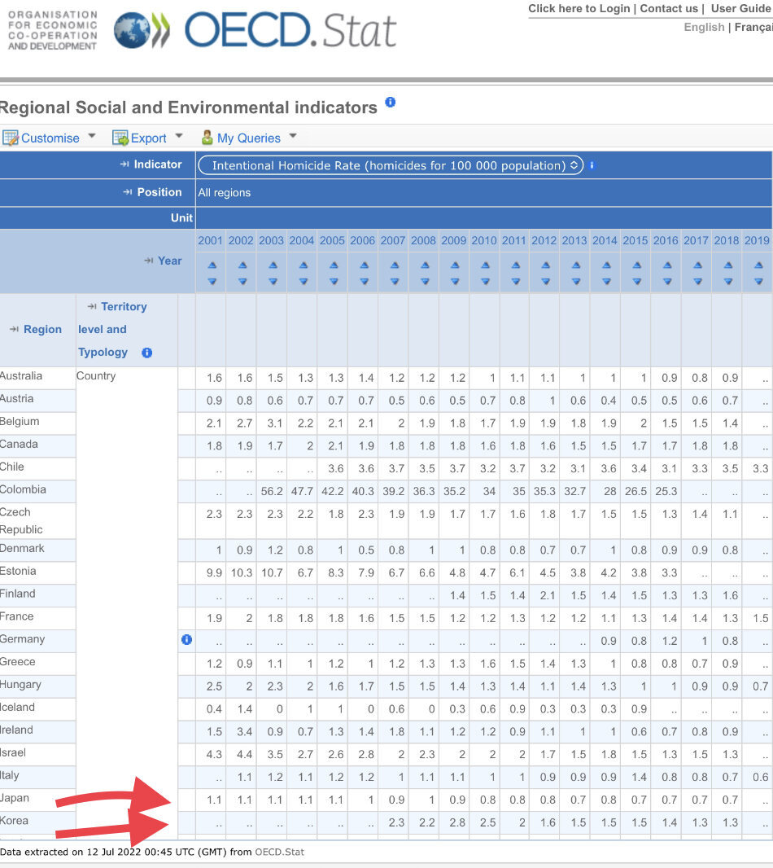Open the OECD.Stat source link in footer
773x868 pixels.
(x=280, y=852)
